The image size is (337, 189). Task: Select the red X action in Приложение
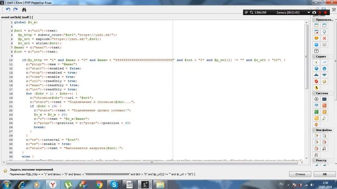click(x=324, y=38)
